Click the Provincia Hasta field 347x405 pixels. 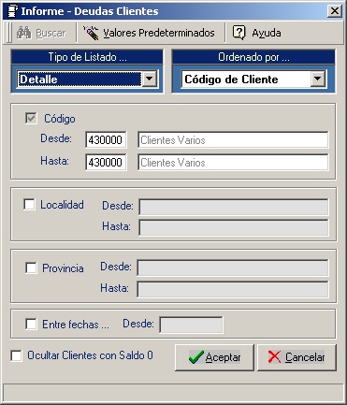pyautogui.click(x=233, y=289)
